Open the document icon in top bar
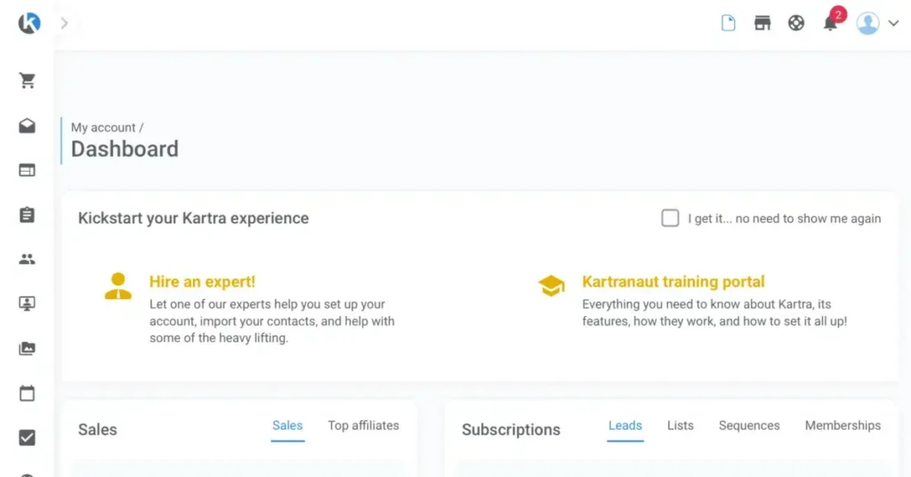Viewport: 911px width, 477px height. 729,23
